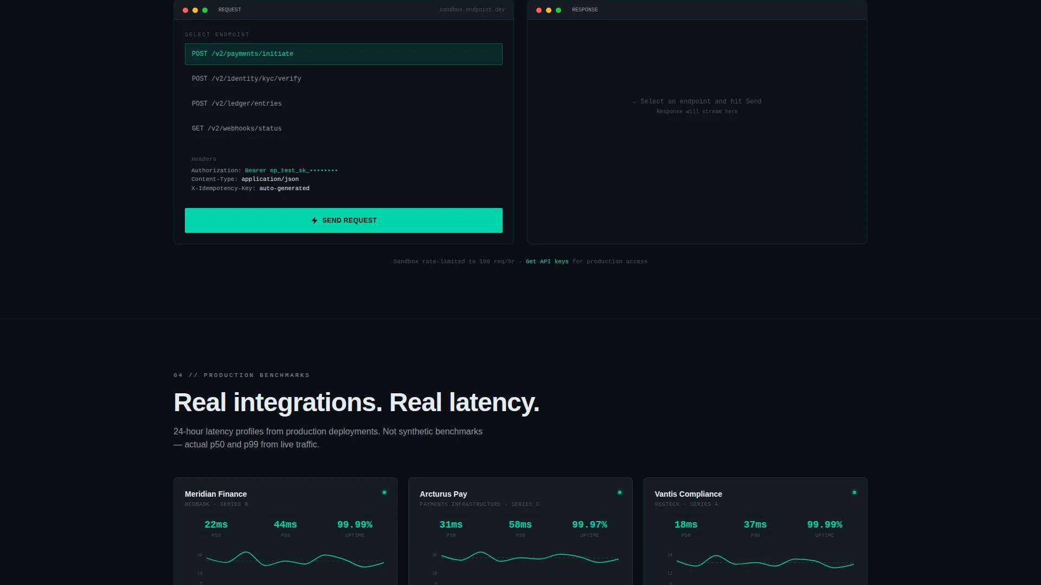
Task: Click the 31ms P50 value for Arcturus
Action: 451,525
